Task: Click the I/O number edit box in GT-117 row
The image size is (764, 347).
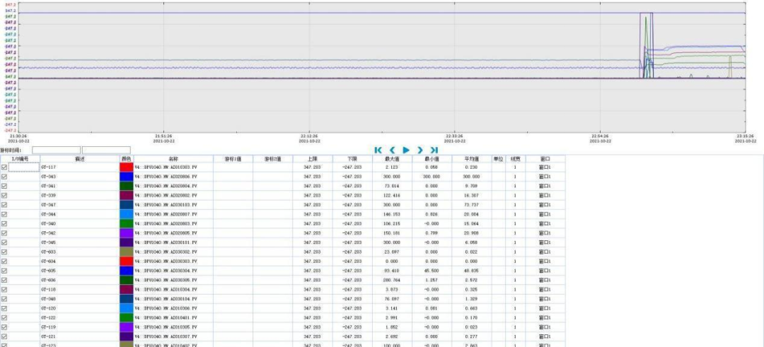Action: click(x=24, y=167)
